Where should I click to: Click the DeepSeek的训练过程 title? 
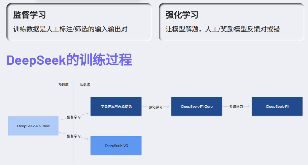click(x=69, y=60)
